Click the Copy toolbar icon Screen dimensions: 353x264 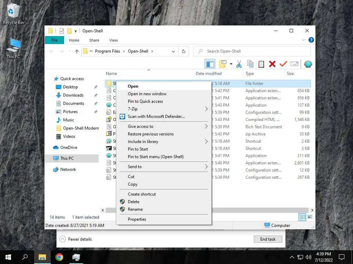point(250,64)
